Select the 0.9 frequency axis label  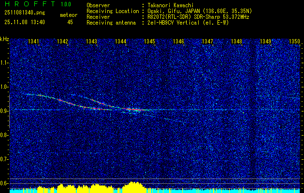pyautogui.click(x=4, y=111)
